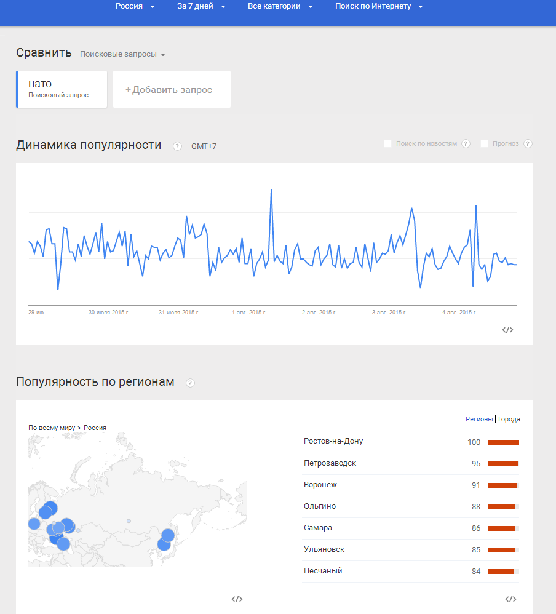The height and width of the screenshot is (614, 556).
Task: Click the red bar for Ростов-на-Дону
Action: pyautogui.click(x=503, y=442)
